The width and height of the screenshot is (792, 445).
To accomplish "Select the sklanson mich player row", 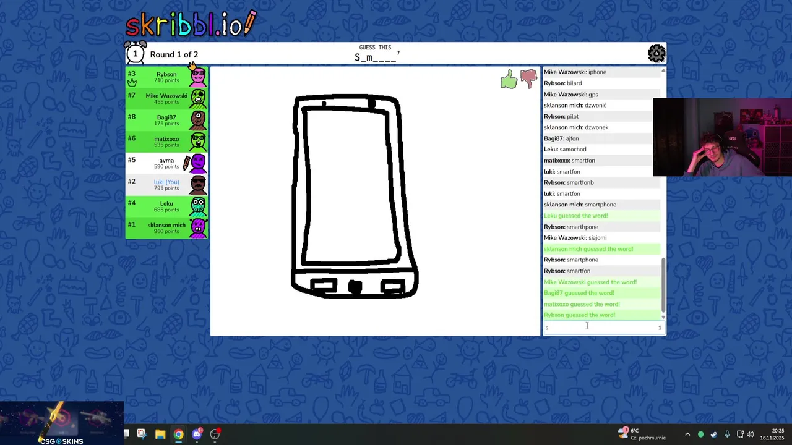I will click(x=166, y=228).
